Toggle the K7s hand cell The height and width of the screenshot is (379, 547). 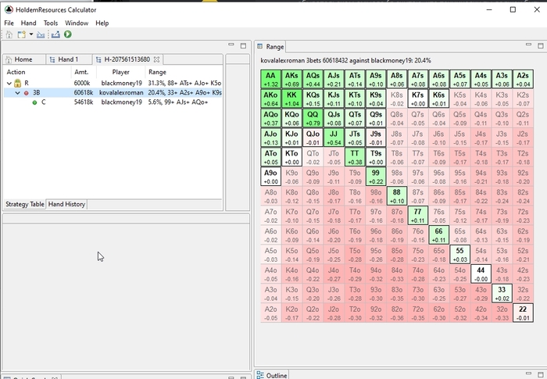[418, 98]
